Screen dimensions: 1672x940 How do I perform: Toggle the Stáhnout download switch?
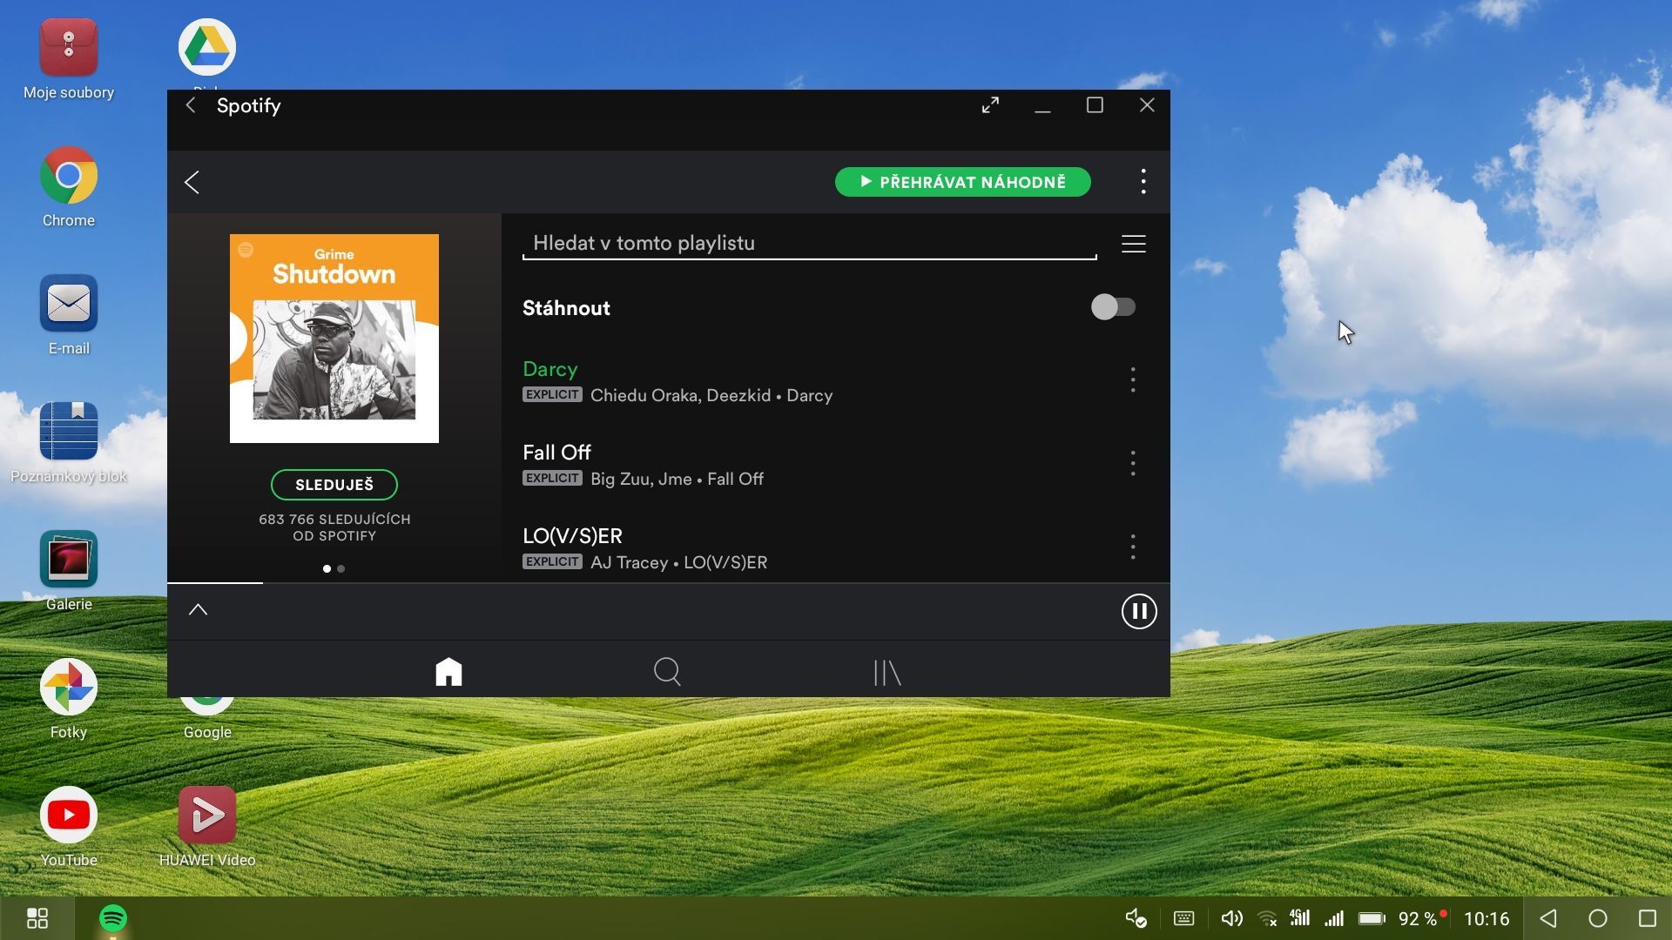(1113, 307)
